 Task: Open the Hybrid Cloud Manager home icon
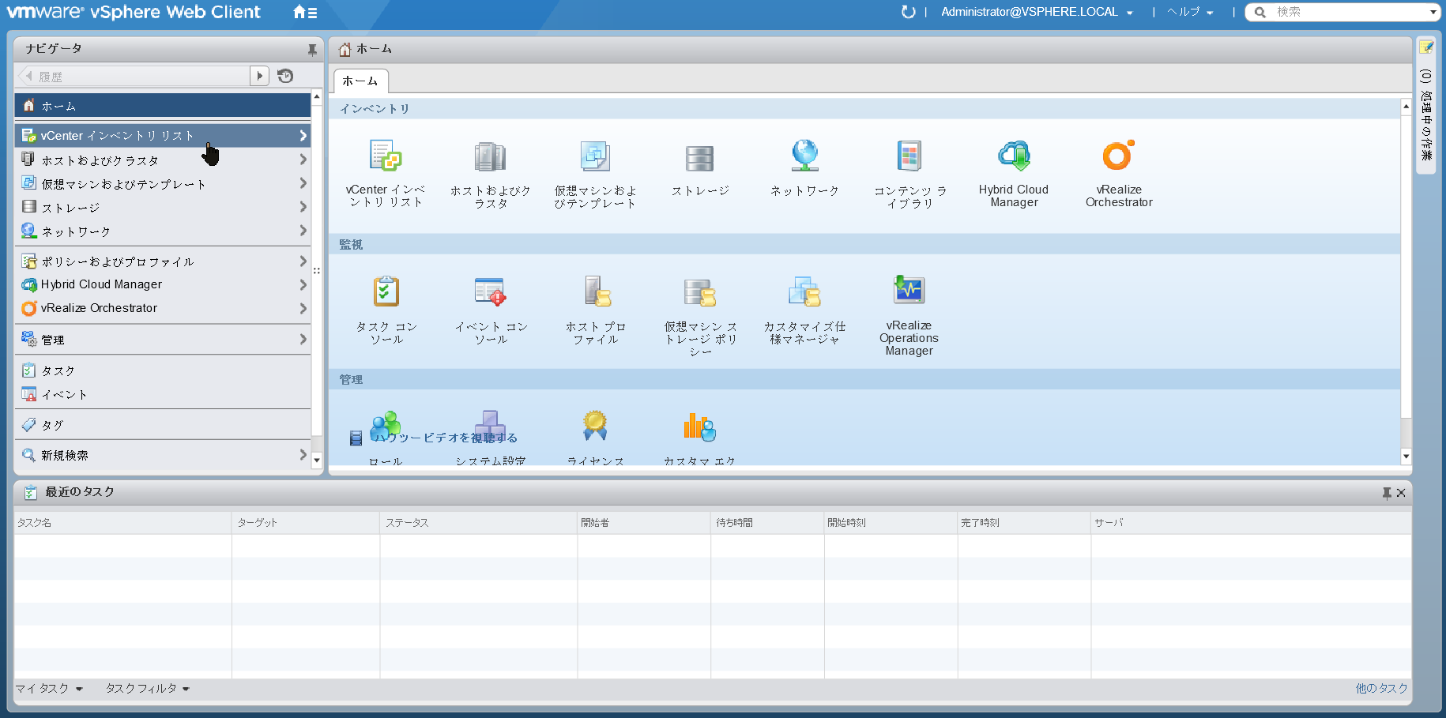(x=1014, y=156)
